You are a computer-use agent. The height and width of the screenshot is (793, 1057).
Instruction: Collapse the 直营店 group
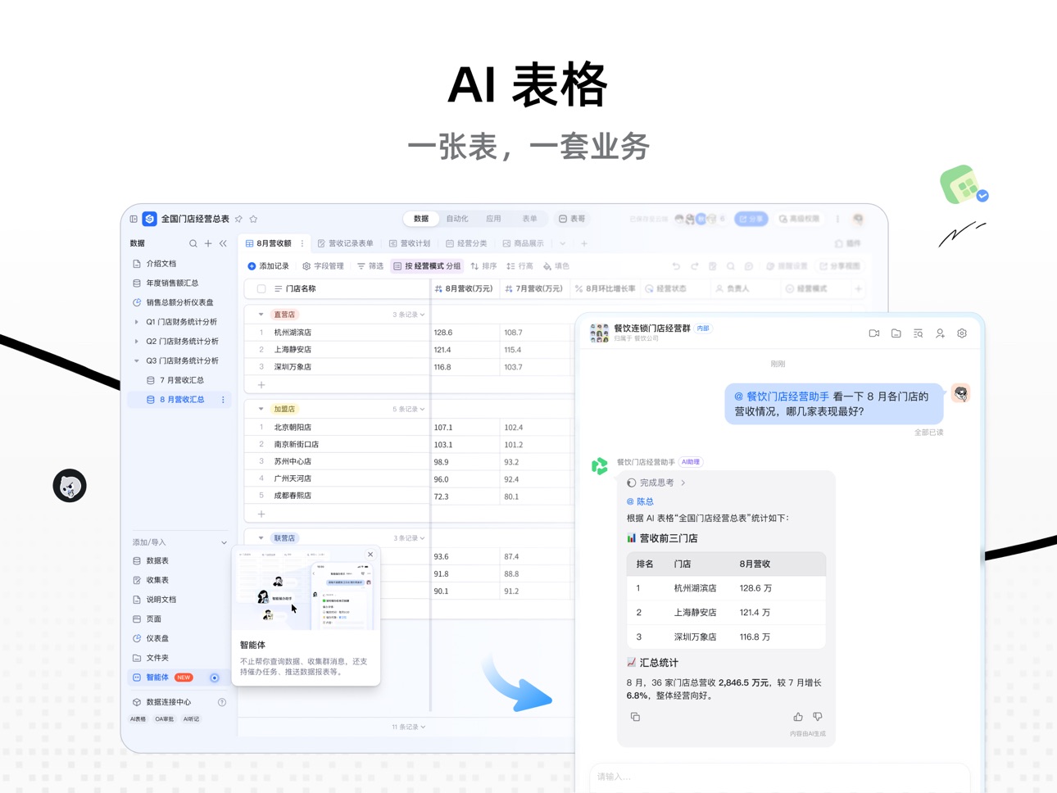pos(261,315)
